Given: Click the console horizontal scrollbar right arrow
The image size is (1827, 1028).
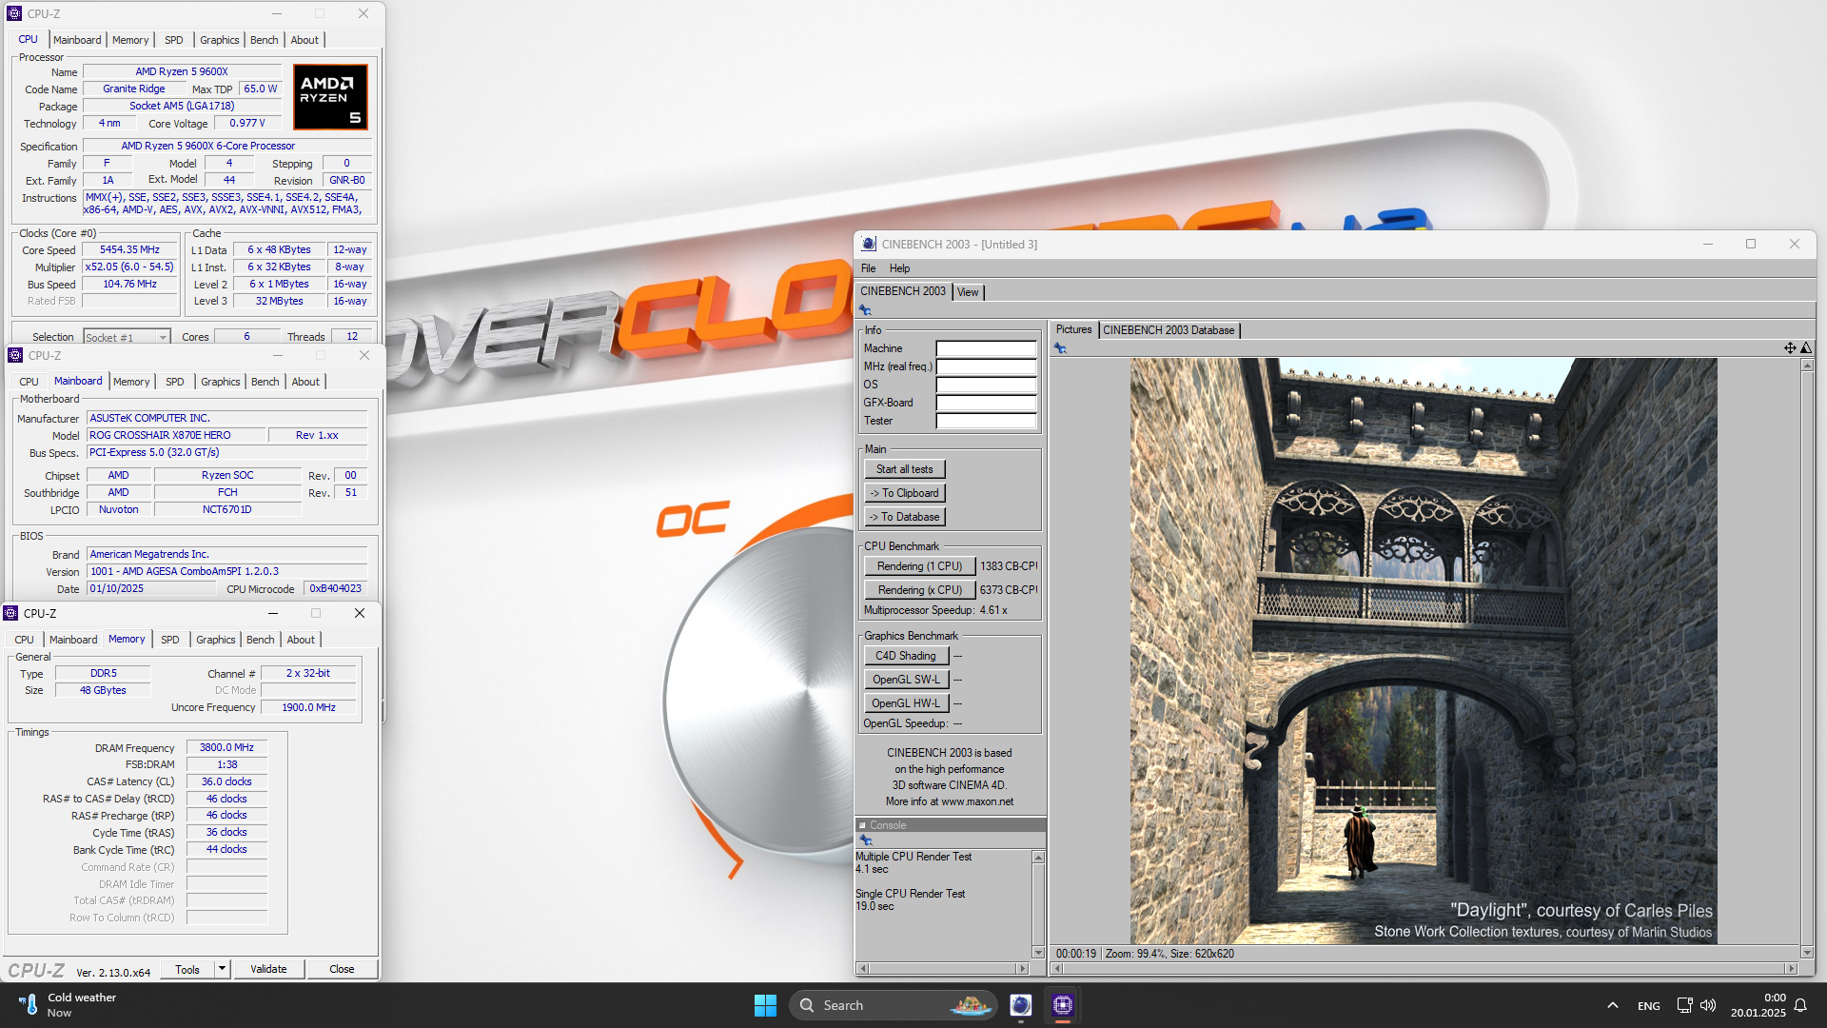Looking at the screenshot, I should point(1023,969).
